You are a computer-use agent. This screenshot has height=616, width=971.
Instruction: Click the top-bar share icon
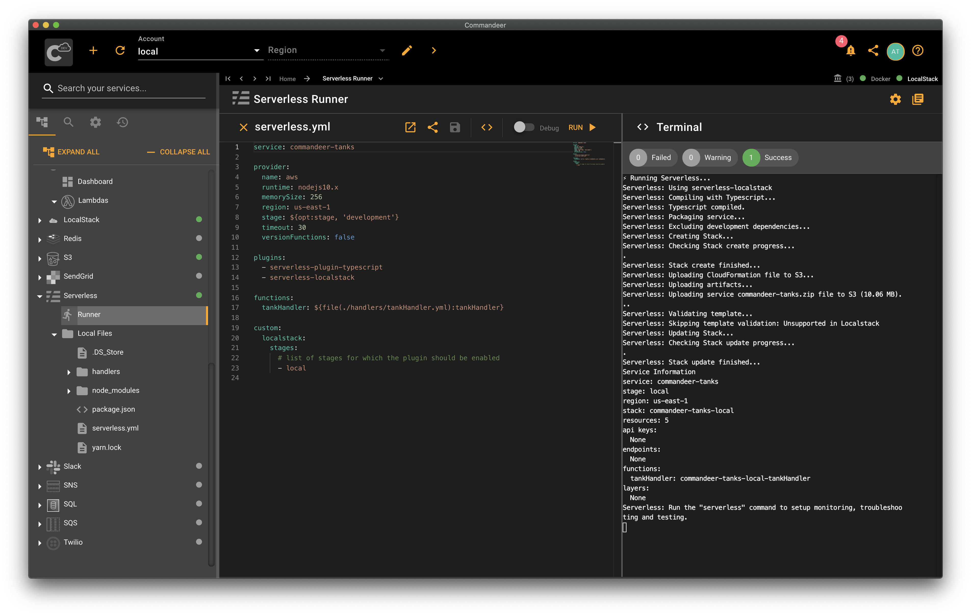coord(873,50)
